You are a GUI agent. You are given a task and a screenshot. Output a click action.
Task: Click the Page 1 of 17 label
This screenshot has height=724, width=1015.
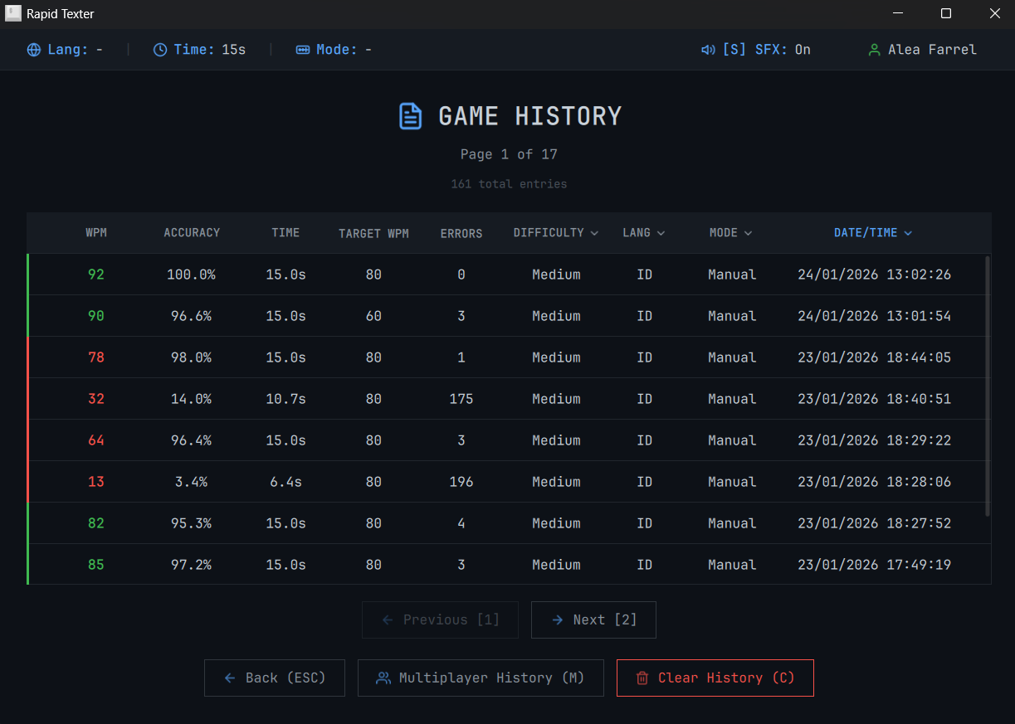(x=509, y=154)
